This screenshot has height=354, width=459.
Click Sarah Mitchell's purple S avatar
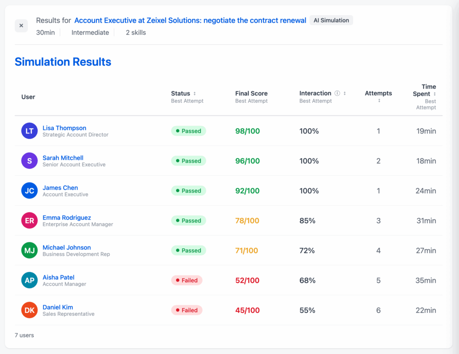tap(30, 161)
